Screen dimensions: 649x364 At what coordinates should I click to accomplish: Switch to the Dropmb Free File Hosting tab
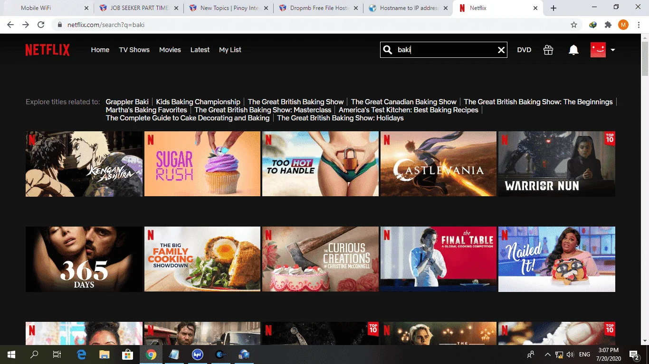(x=318, y=8)
